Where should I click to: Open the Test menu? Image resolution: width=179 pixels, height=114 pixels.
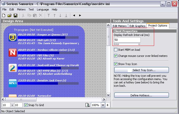pos(31,9)
